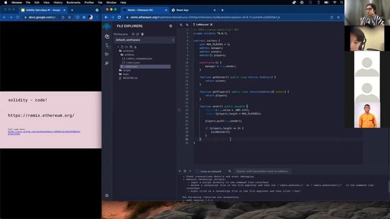Screen dimensions: 390x219
Task: Expand the tests folder
Action: 124,74
